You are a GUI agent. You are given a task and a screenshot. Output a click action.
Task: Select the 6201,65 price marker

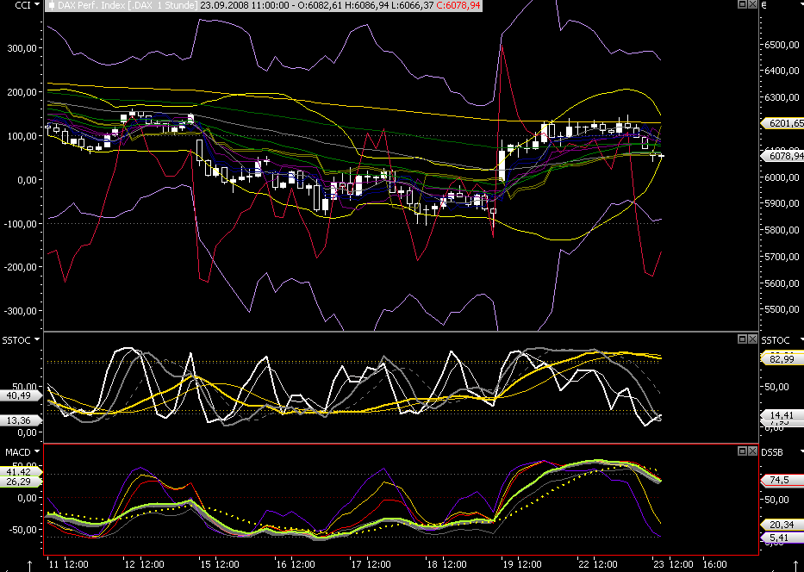click(782, 123)
